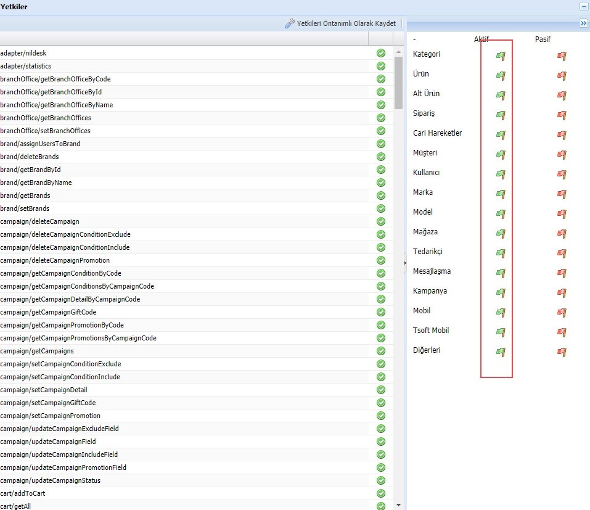Click the red Pasif flag for Kategori
The height and width of the screenshot is (510, 590).
click(562, 56)
